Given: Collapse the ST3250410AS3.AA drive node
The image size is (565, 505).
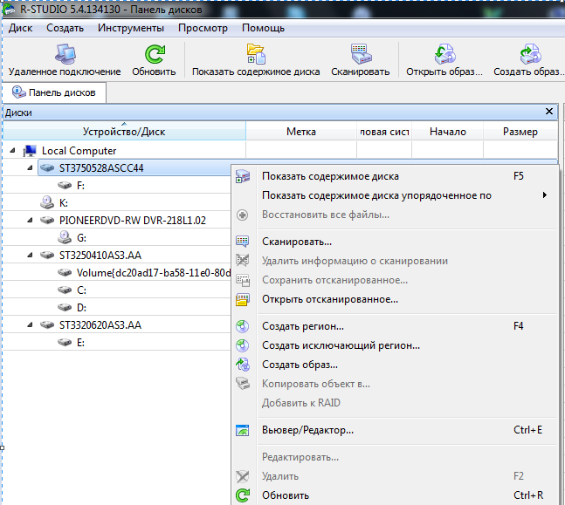Looking at the screenshot, I should click(31, 255).
